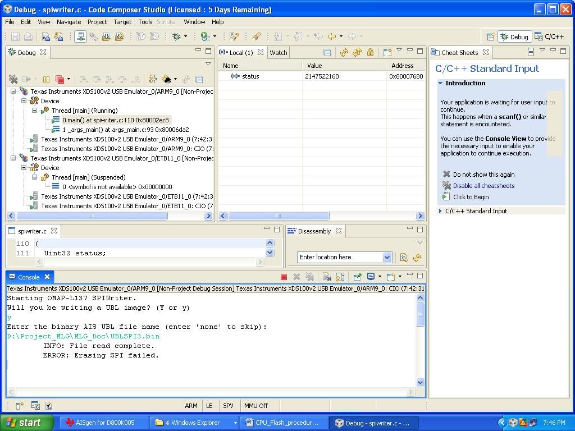Open the Disassembly location dropdown
Viewport: 575px width, 431px height.
click(x=387, y=257)
